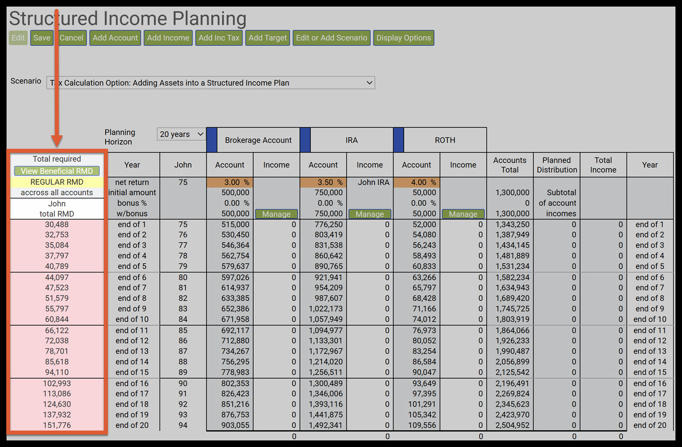Viewport: 682px width, 447px height.
Task: Click Brokerage balance 671,958
Action: click(235, 320)
